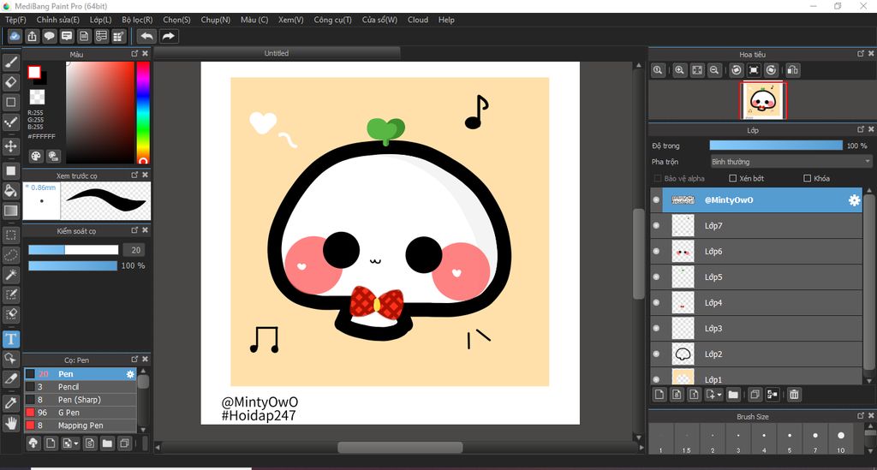Screen dimensions: 877x470
Task: Click the rainbow hue slider
Action: tap(143, 112)
